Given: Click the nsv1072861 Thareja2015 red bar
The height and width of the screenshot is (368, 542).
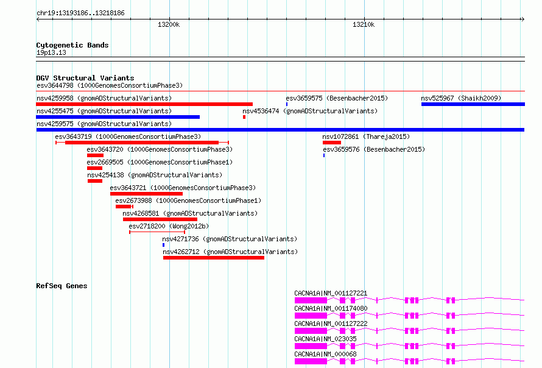Looking at the screenshot, I should pos(332,143).
